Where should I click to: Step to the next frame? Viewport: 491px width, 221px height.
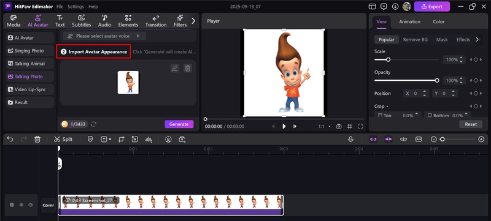click(295, 127)
